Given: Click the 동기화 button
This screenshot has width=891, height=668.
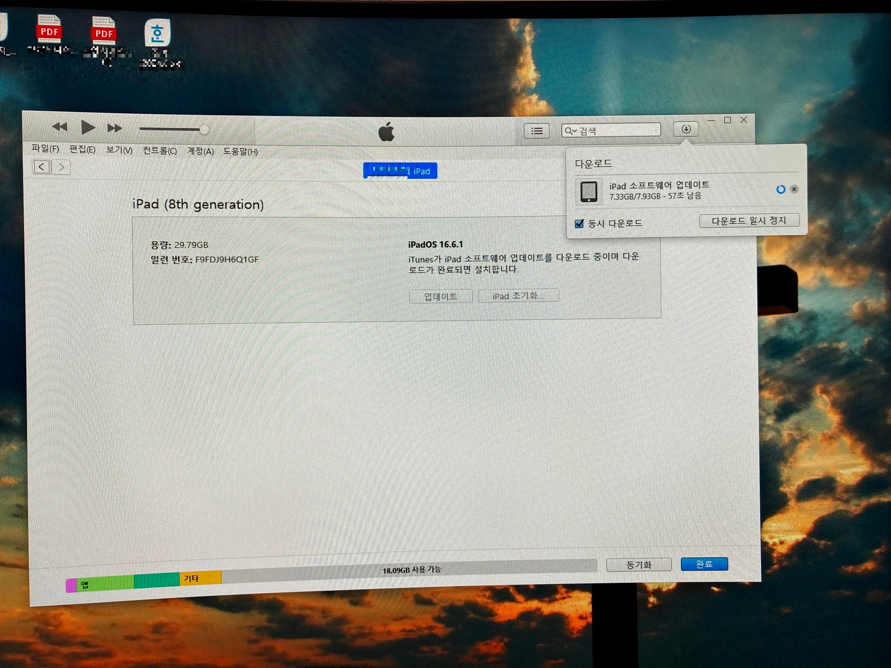Looking at the screenshot, I should tap(639, 565).
